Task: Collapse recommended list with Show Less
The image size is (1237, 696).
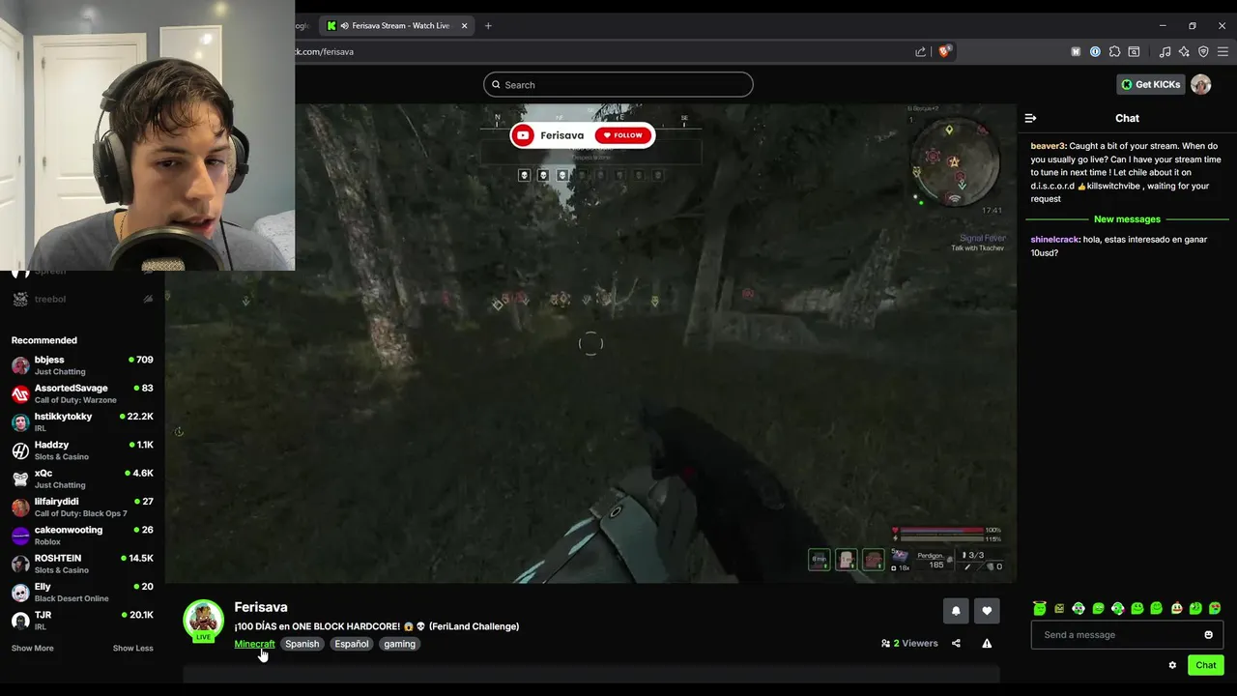Action: (132, 649)
